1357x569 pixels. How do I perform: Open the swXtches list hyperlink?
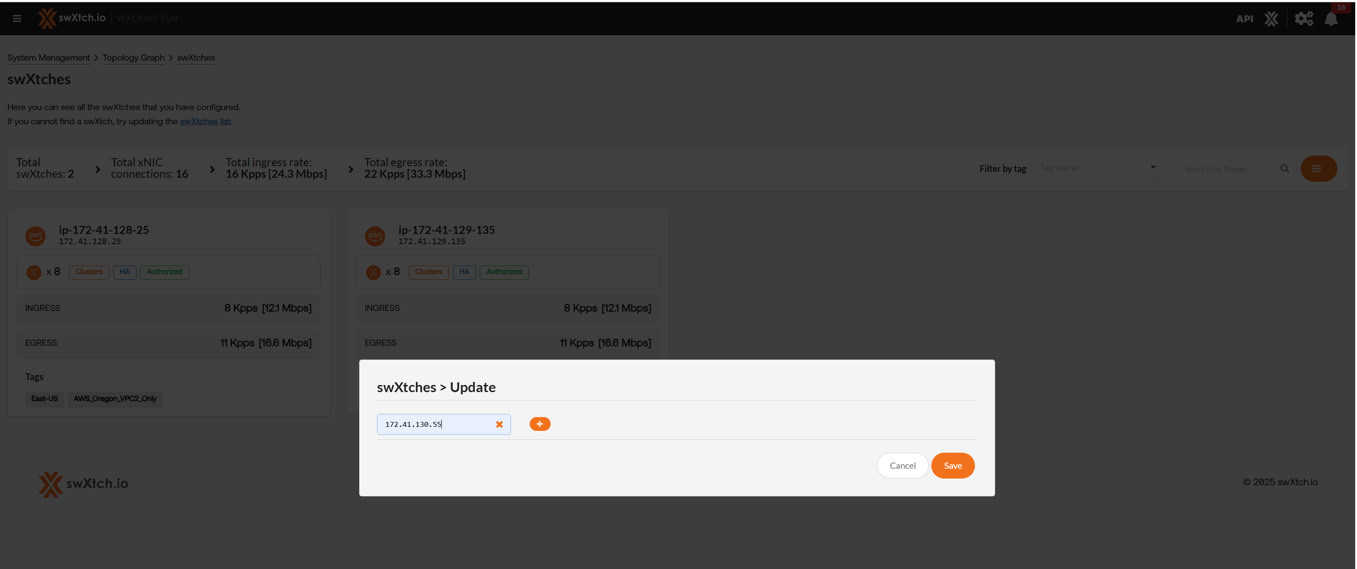pyautogui.click(x=205, y=122)
